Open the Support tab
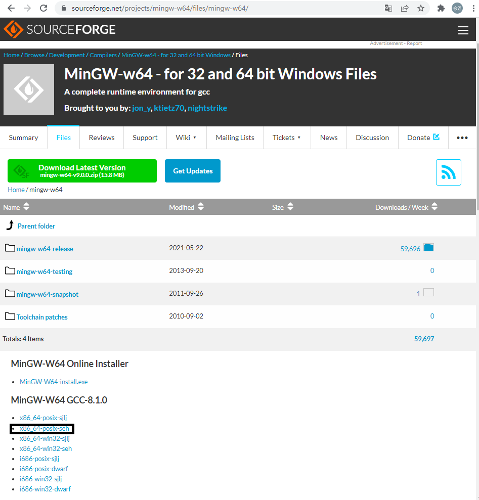 point(145,138)
